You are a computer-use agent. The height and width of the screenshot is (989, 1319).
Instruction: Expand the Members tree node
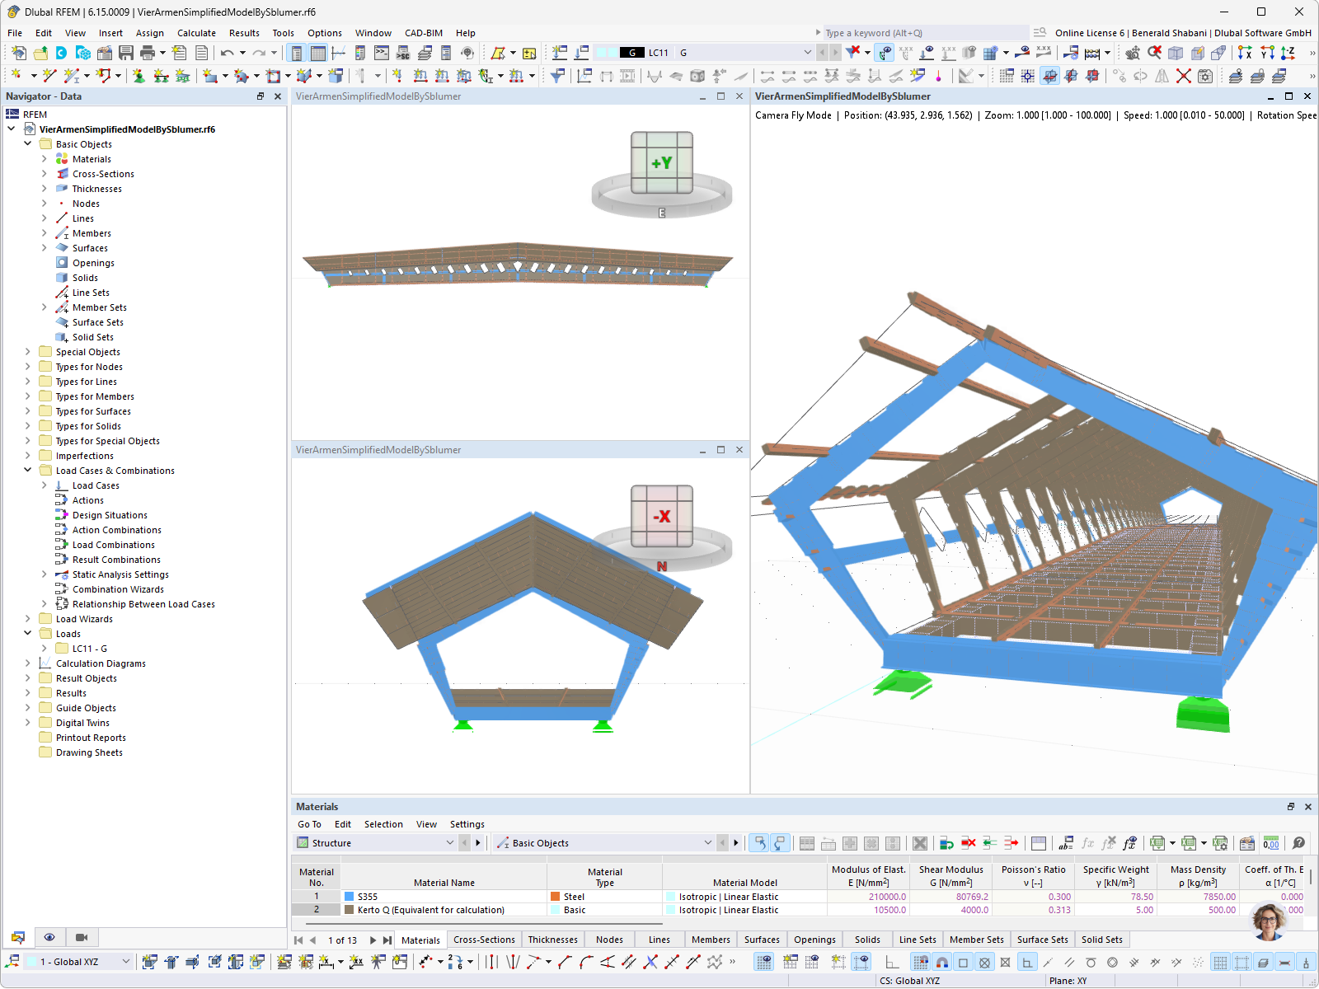click(x=44, y=233)
